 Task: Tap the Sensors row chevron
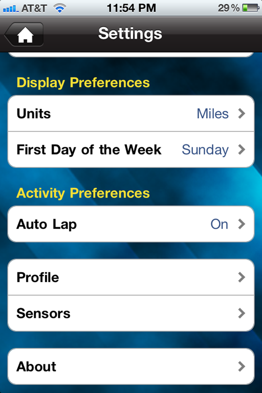pos(242,313)
